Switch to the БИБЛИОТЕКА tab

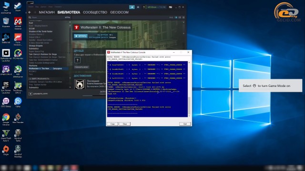(69, 12)
